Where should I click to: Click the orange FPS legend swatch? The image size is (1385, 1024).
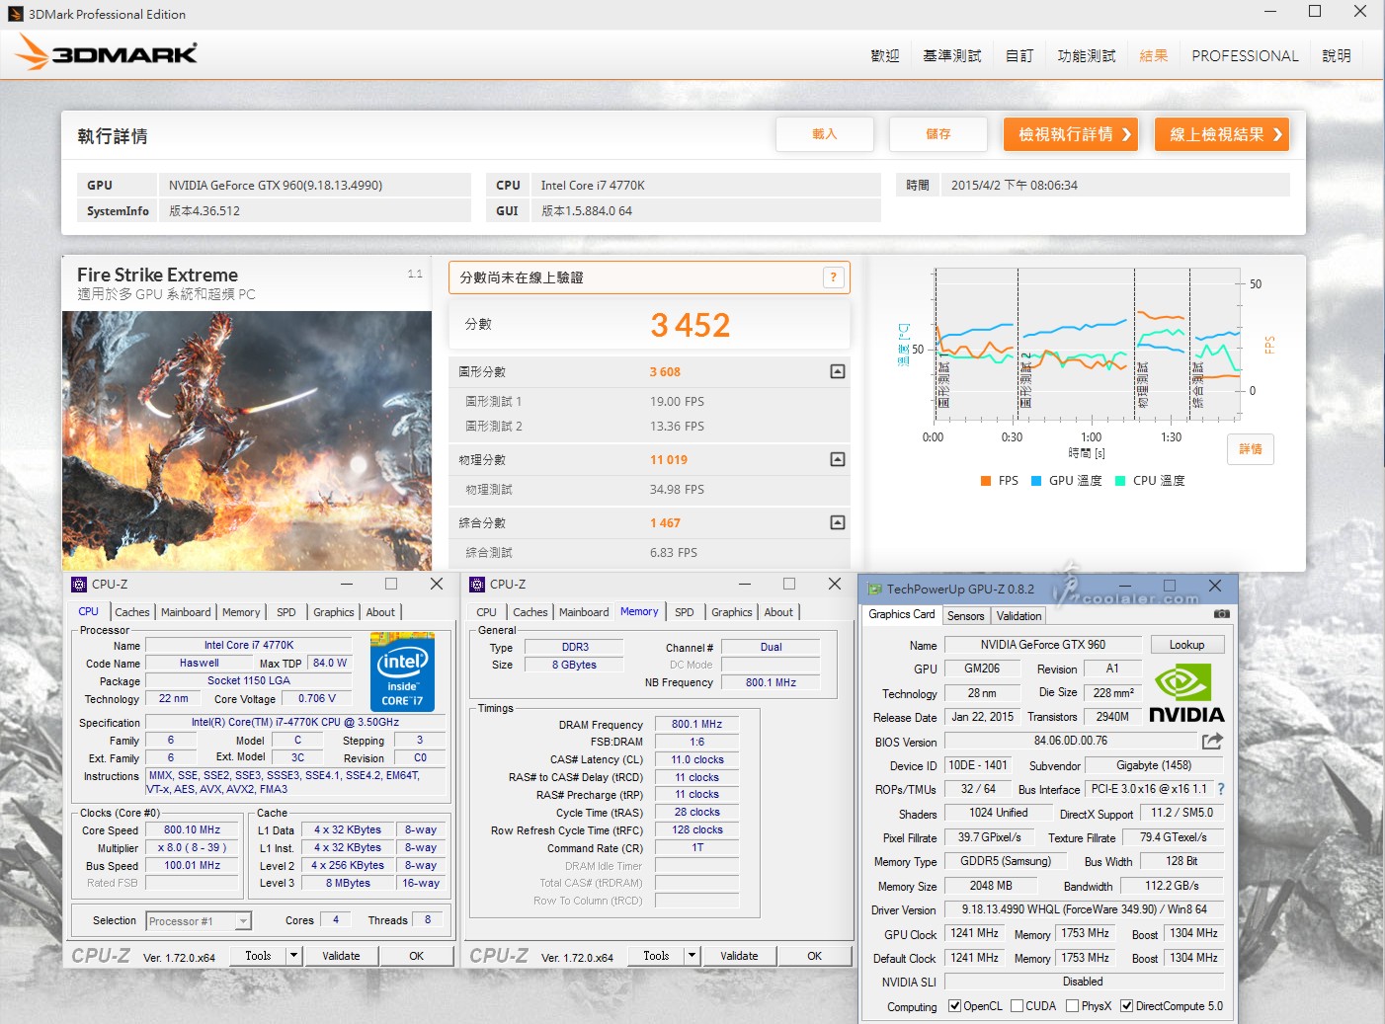click(x=985, y=481)
